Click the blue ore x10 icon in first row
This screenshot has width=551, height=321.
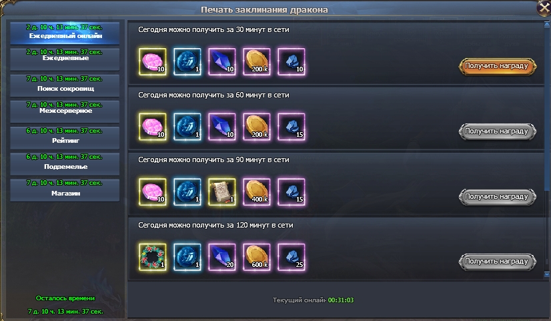tap(292, 62)
